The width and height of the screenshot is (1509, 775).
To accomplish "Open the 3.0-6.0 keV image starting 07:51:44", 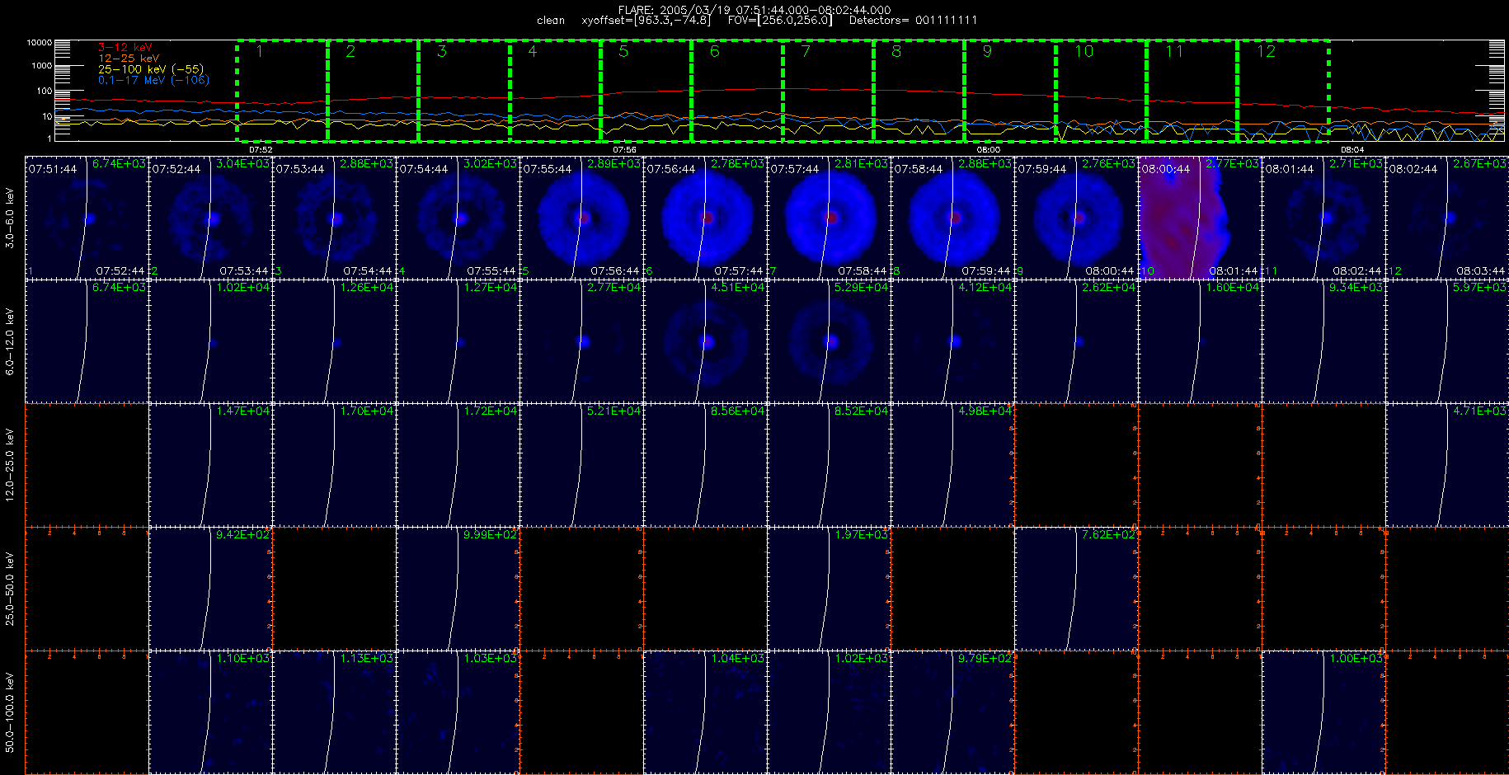I will [87, 218].
